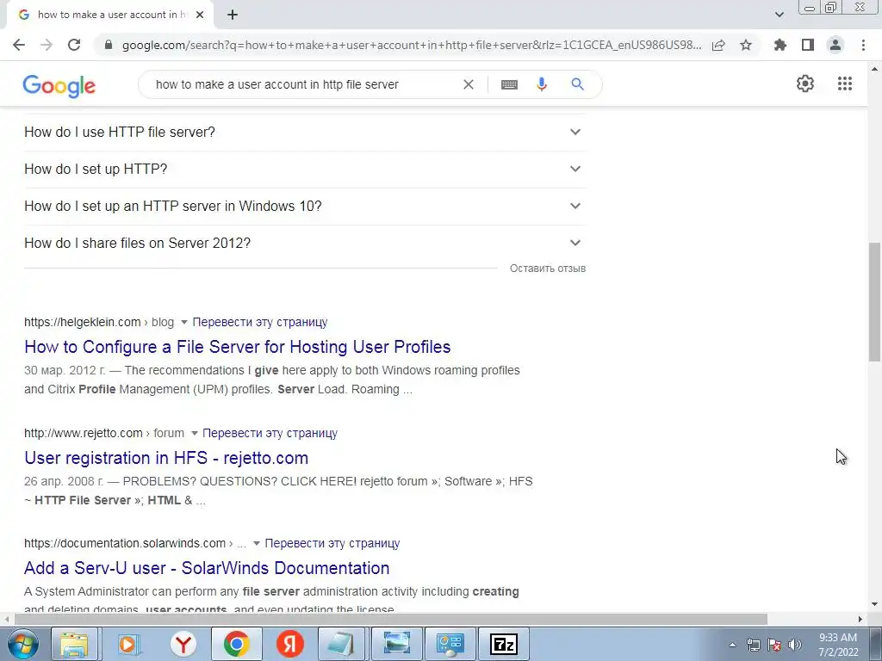Open Windows Explorer from taskbar
This screenshot has width=882, height=661.
(x=74, y=644)
